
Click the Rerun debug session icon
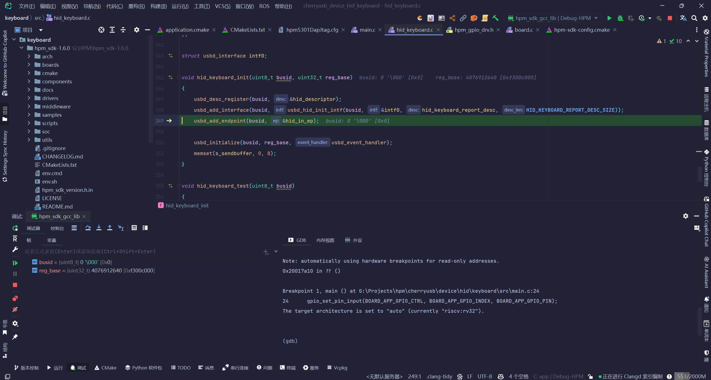pyautogui.click(x=15, y=228)
